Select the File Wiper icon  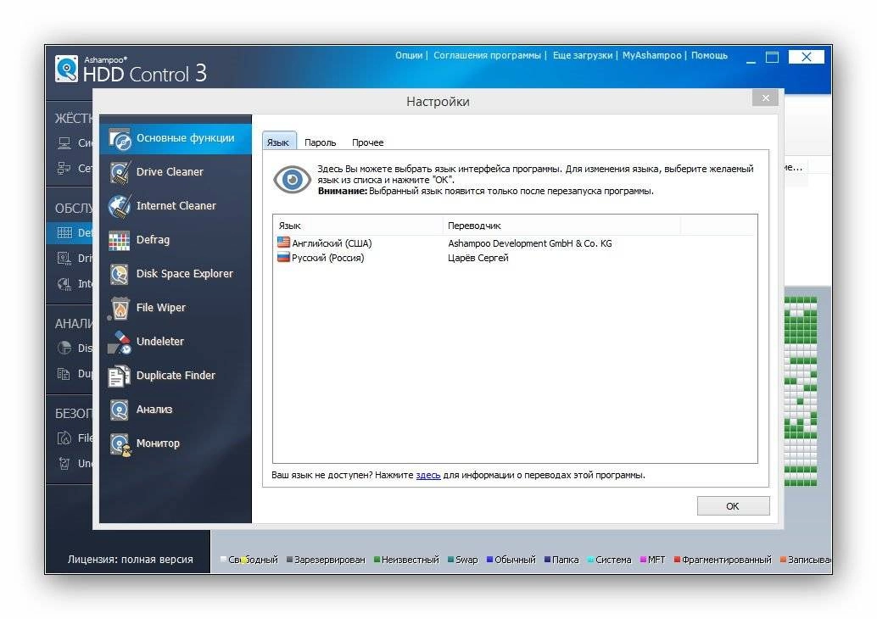119,308
